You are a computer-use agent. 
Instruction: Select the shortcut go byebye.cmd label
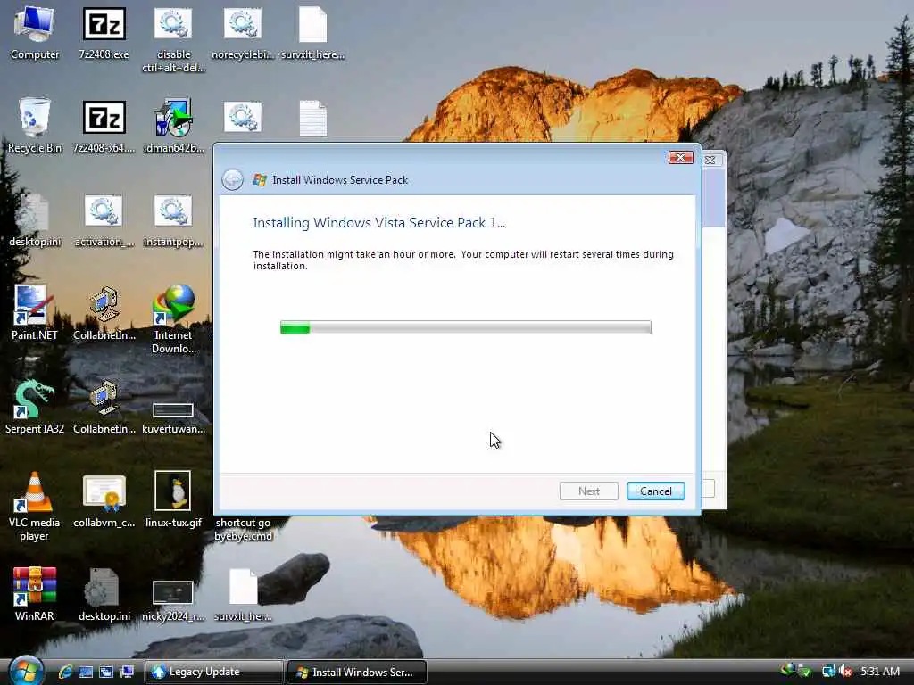[x=243, y=530]
